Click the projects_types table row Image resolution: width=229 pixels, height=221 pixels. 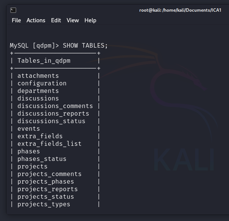tap(44, 204)
